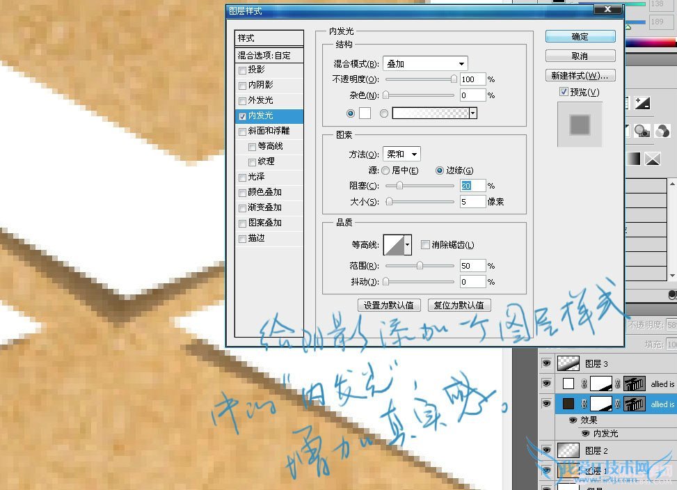Click first chain link icon on upper allied is layer
Screen dimensions: 677x490
[x=584, y=384]
